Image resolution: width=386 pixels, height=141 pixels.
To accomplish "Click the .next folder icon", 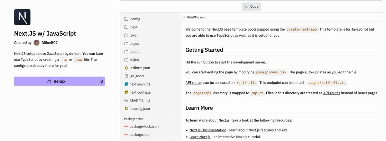I will point(126,27).
